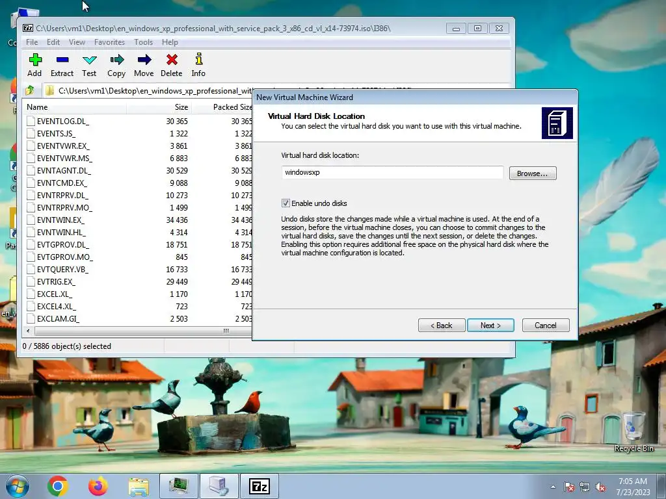Open the File menu

(32, 42)
